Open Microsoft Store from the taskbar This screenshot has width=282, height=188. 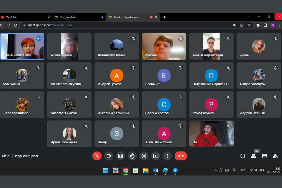pos(135,170)
